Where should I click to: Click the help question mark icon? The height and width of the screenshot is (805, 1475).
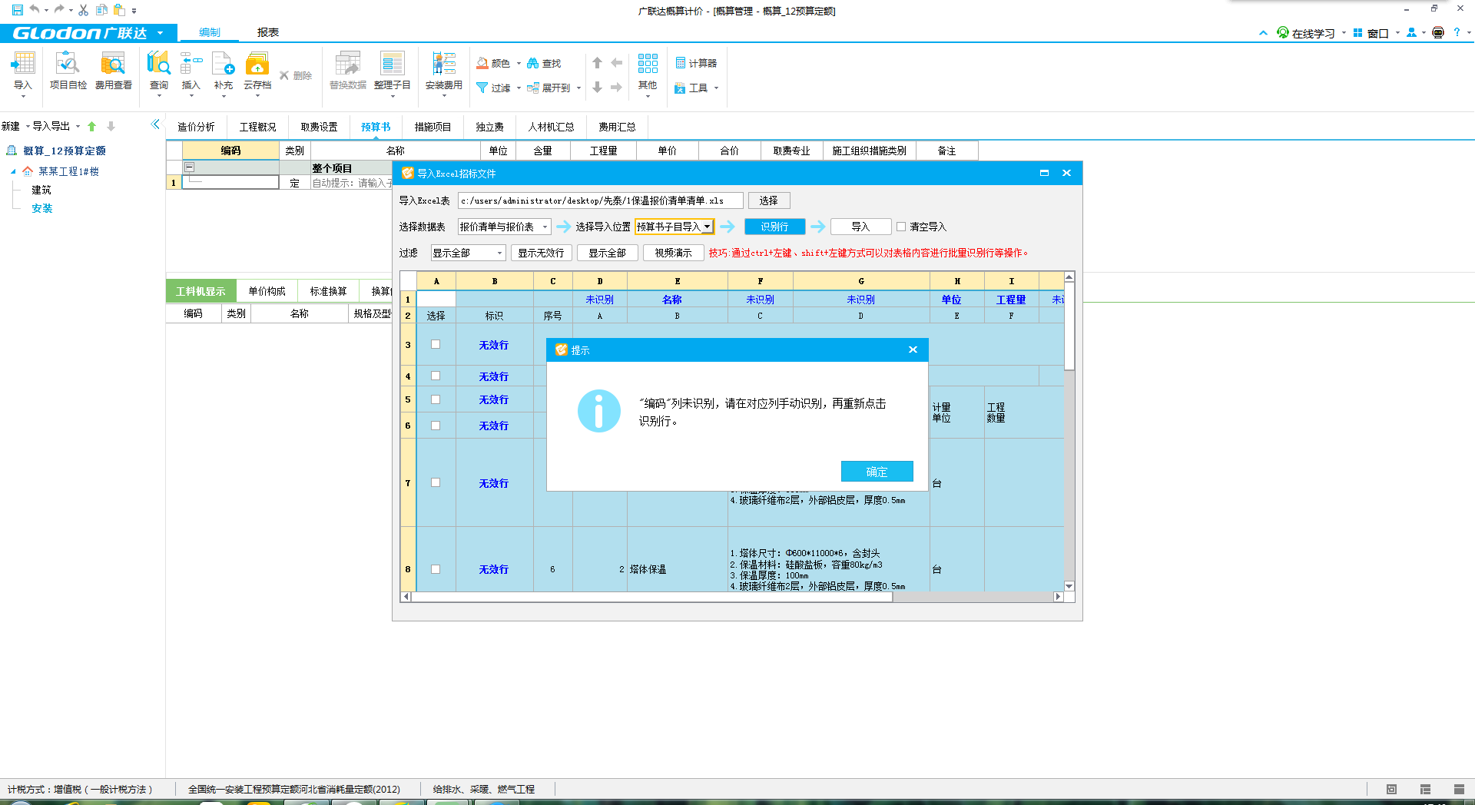pyautogui.click(x=1457, y=32)
